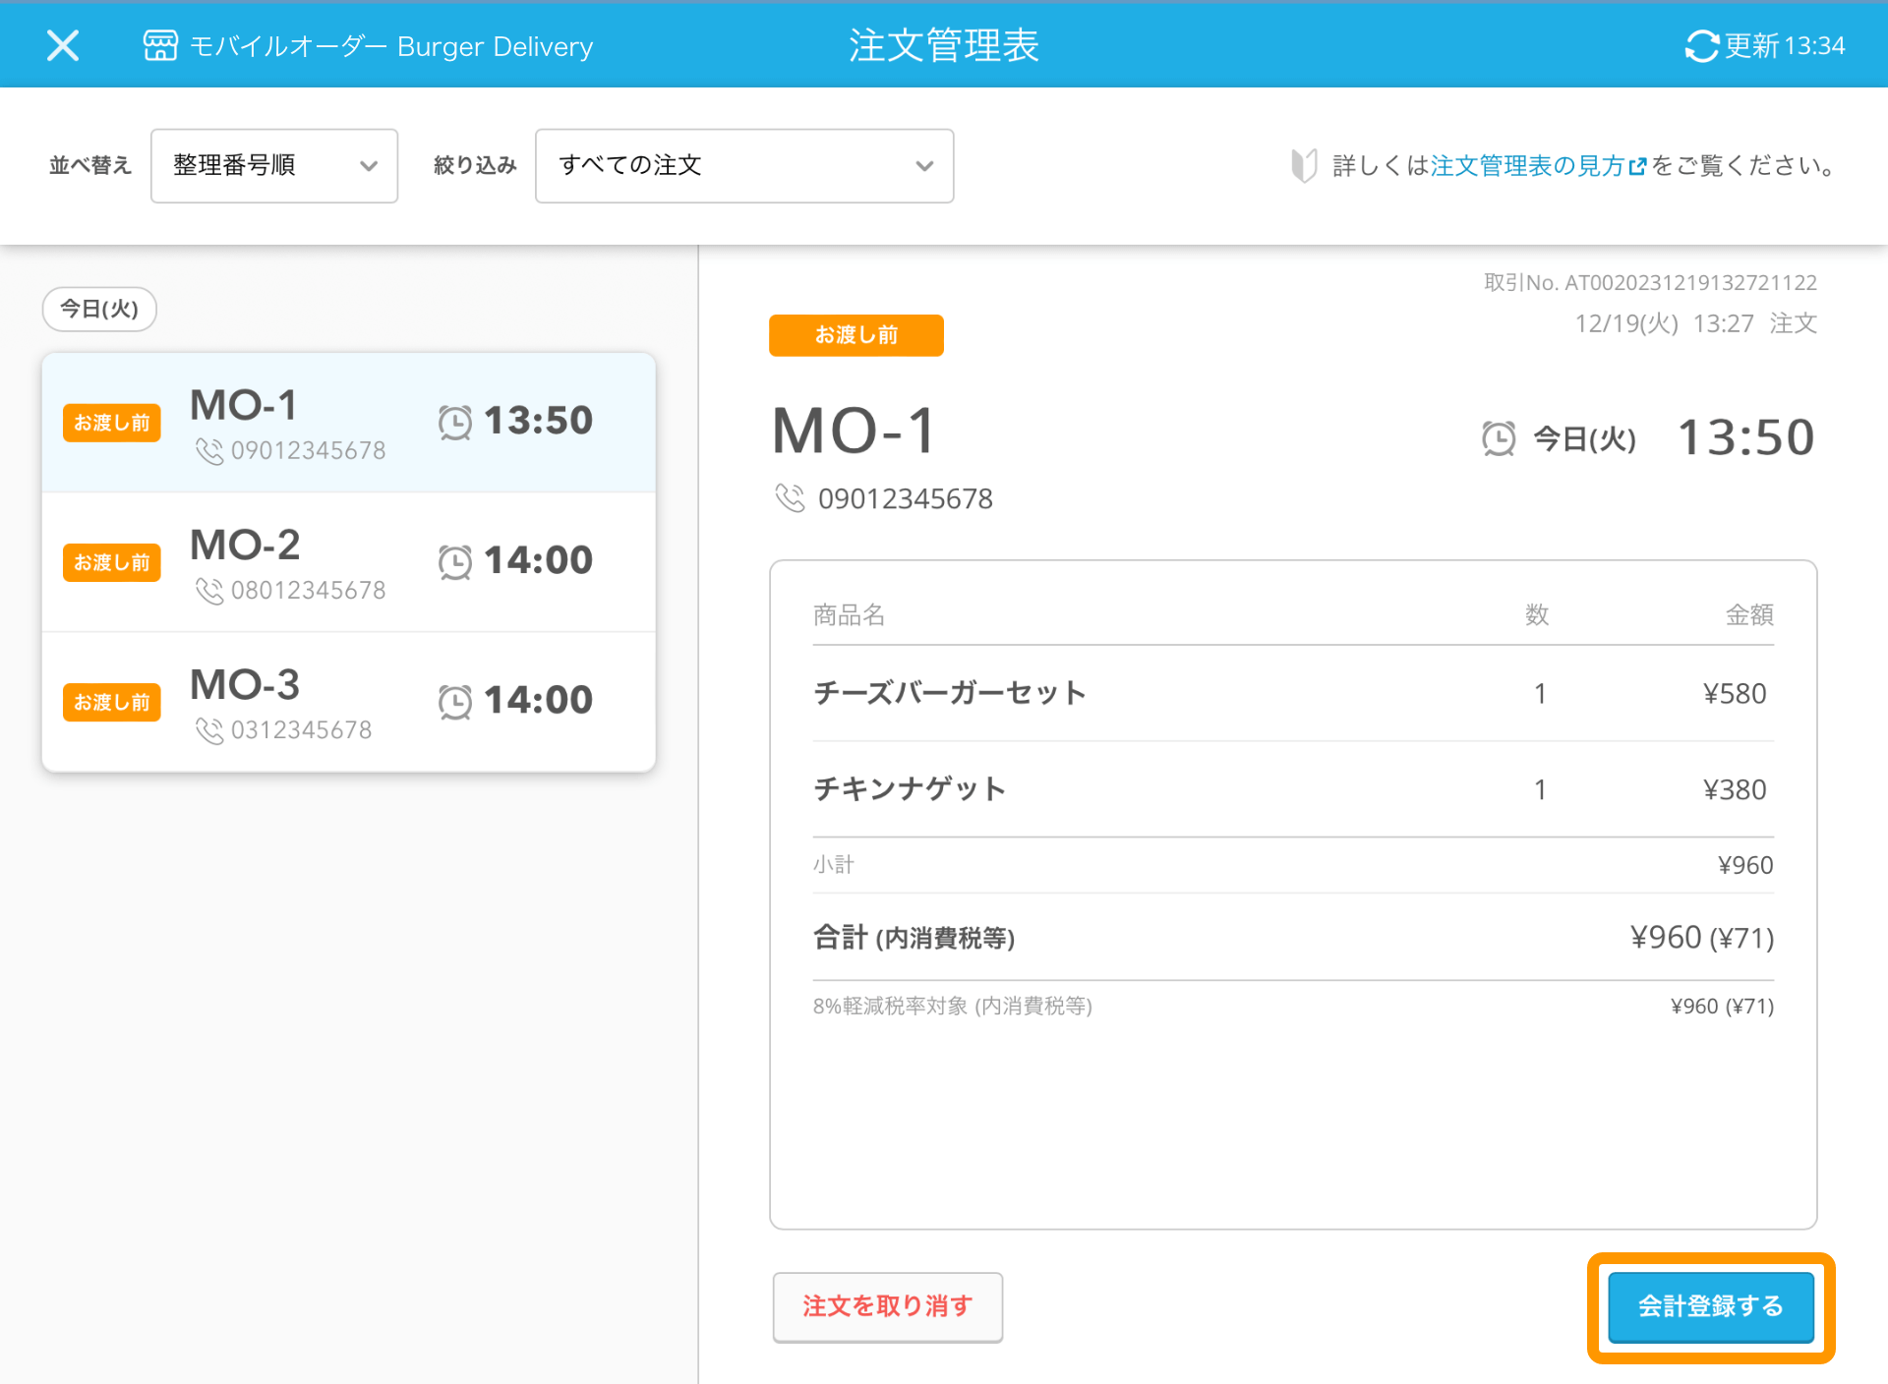This screenshot has height=1384, width=1888.
Task: Click the clock icon for MO-1 13:50 in list
Action: pos(455,422)
